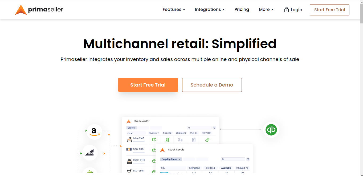
Task: Go to the Pricing page
Action: tap(242, 10)
